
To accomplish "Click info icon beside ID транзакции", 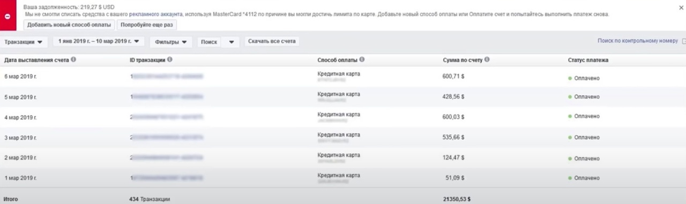I will click(x=170, y=60).
